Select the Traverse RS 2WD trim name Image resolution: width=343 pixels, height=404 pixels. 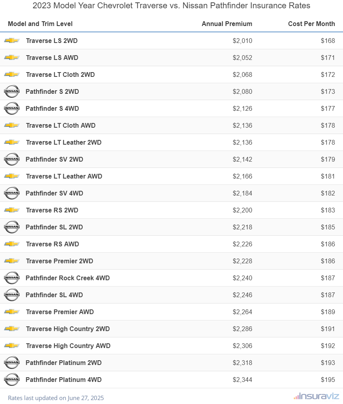click(52, 210)
